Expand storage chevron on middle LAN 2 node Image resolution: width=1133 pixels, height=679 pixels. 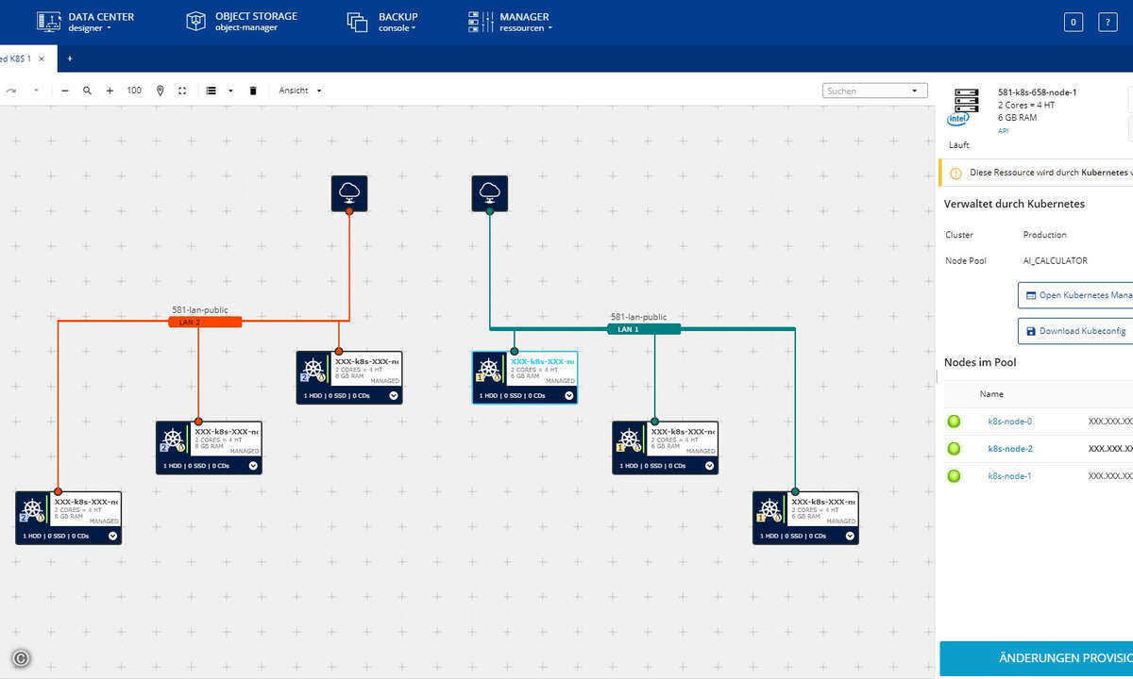coord(253,466)
